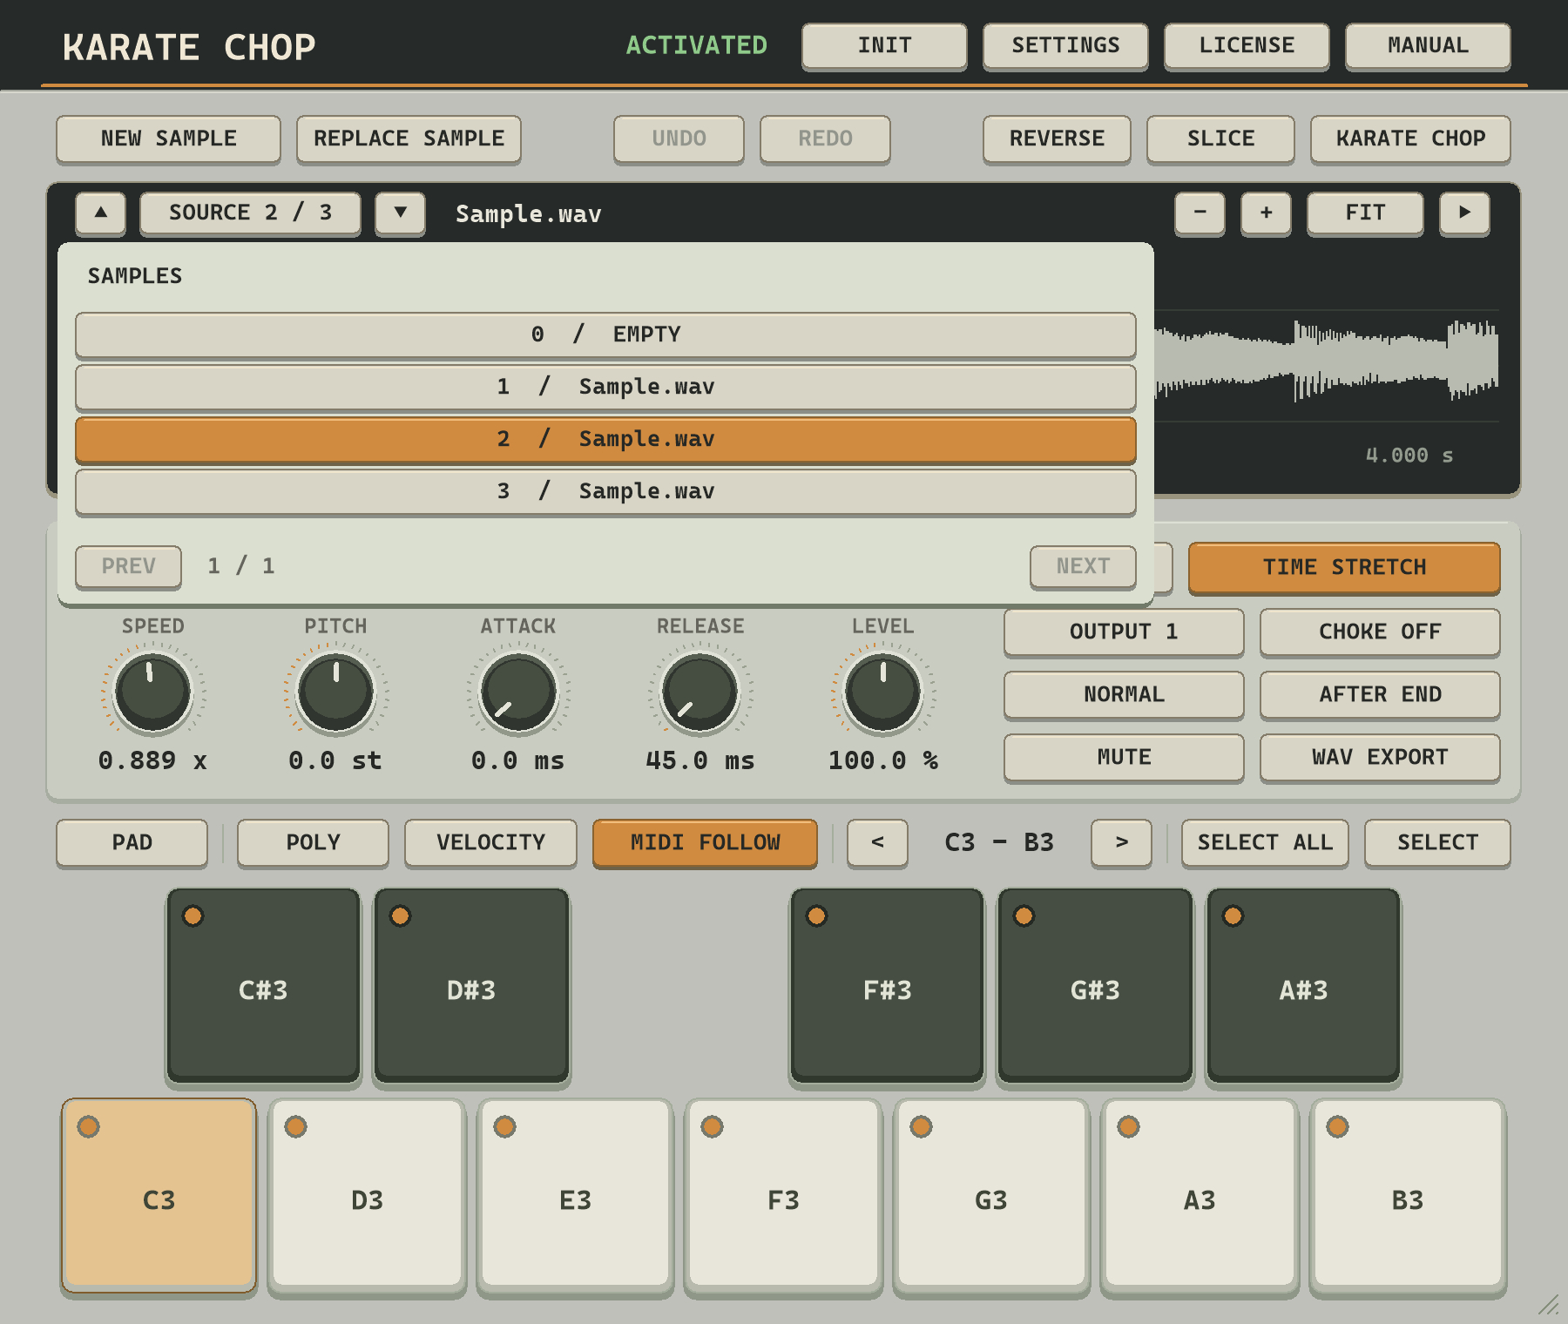The width and height of the screenshot is (1568, 1324).
Task: Toggle TIME STRETCH mode
Action: pos(1344,567)
